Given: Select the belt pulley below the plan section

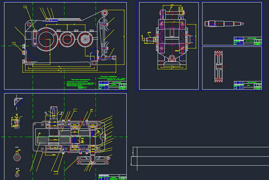Looking at the screenshot, I should pos(93,160).
